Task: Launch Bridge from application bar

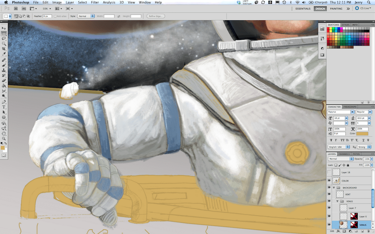Action: [x=16, y=9]
